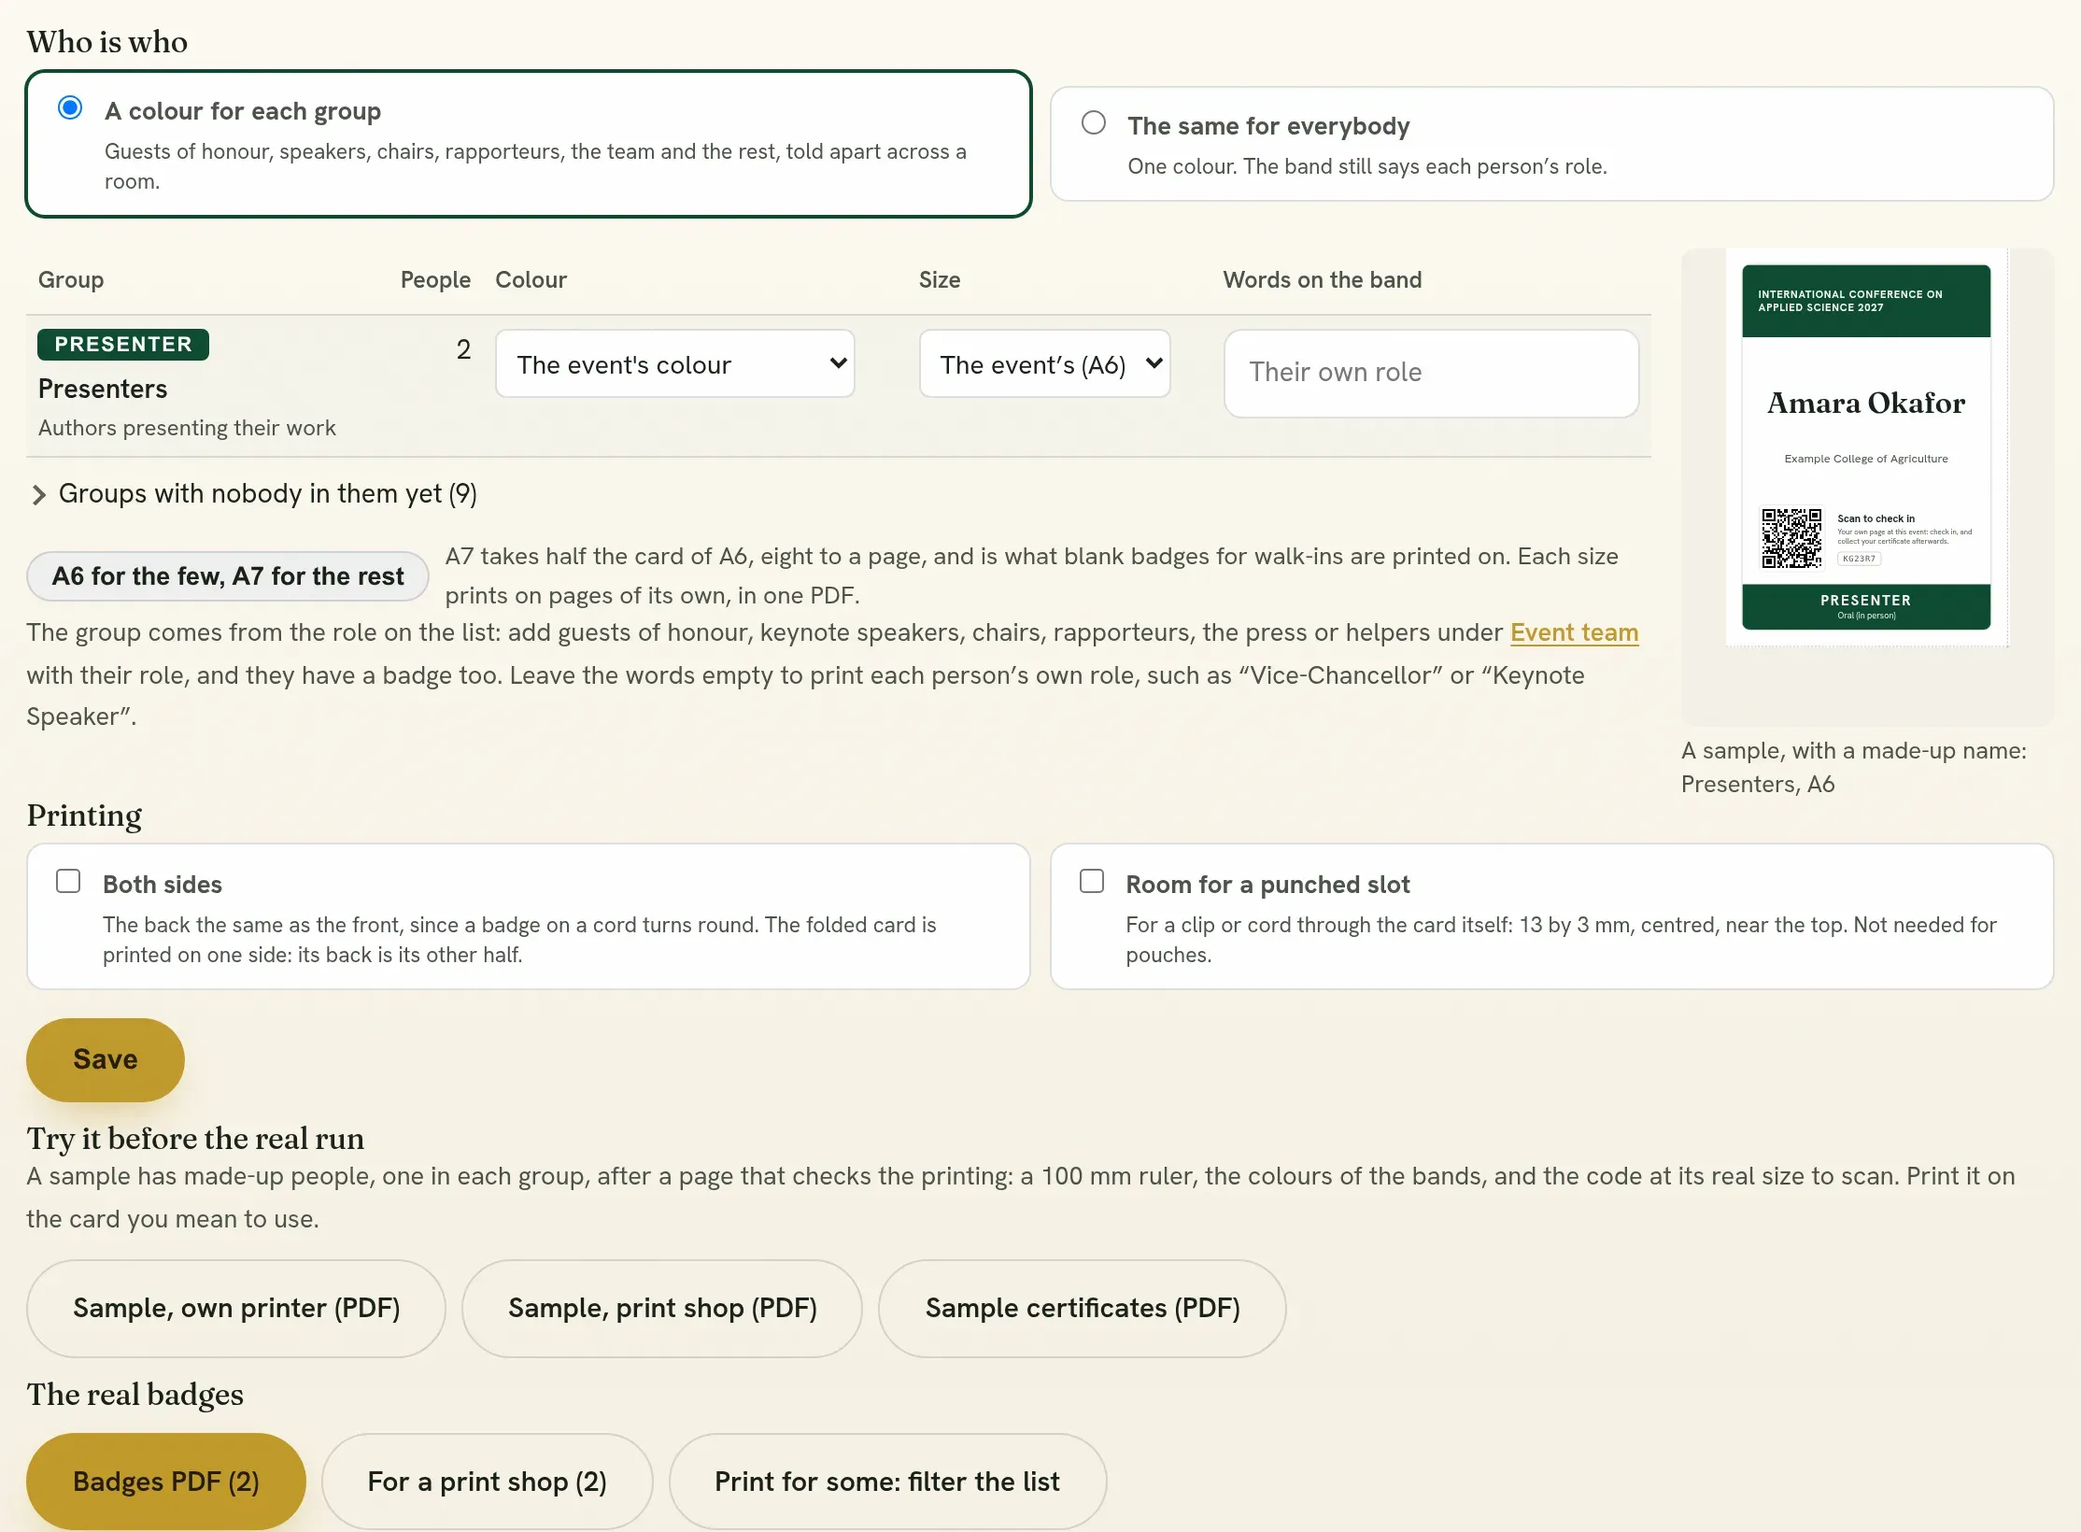
Task: Open the Colour dropdown for Presenters
Action: [x=674, y=363]
